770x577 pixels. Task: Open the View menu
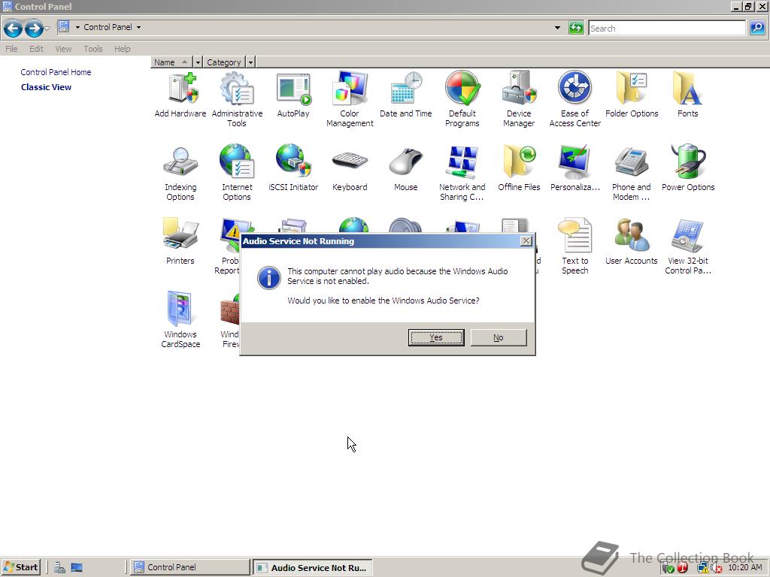(63, 49)
